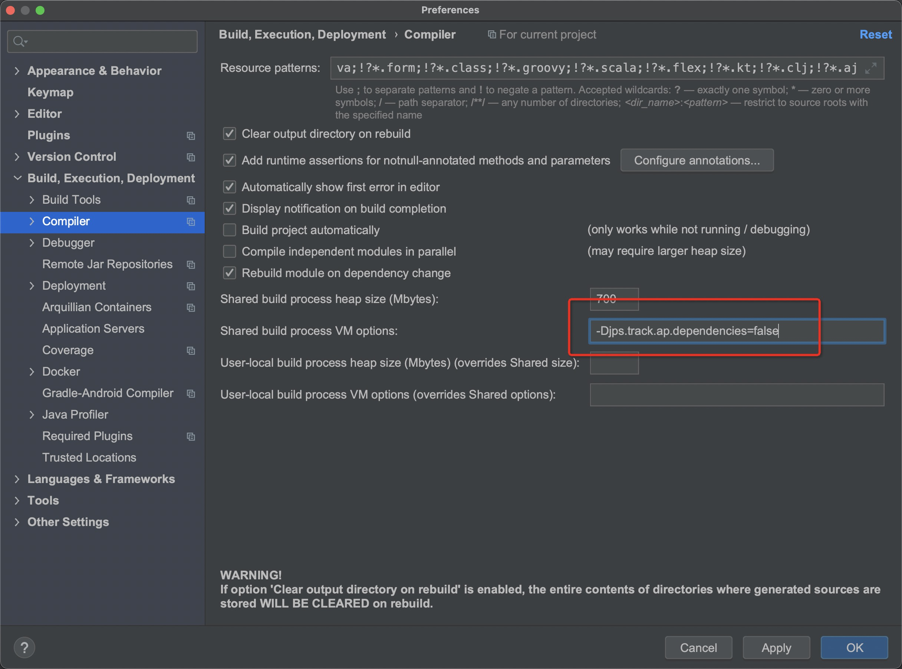The height and width of the screenshot is (669, 902).
Task: Click the project-level icon beside Version Control
Action: [191, 157]
